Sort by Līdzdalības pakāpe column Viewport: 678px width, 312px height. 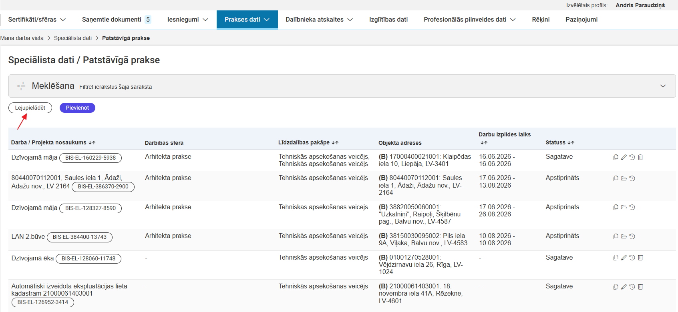coord(308,143)
